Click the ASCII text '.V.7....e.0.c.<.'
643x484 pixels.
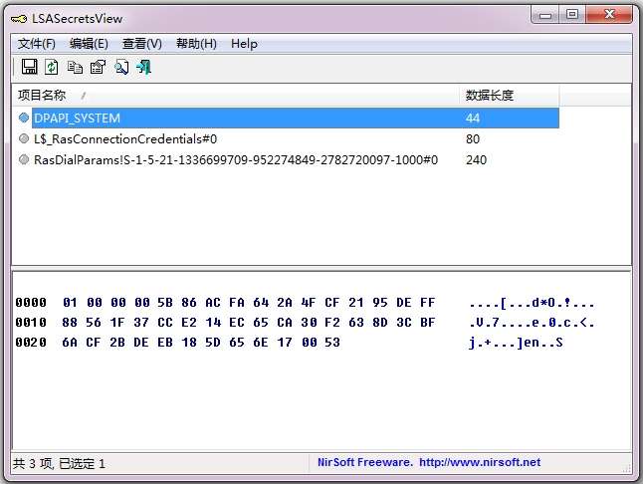[x=532, y=323]
